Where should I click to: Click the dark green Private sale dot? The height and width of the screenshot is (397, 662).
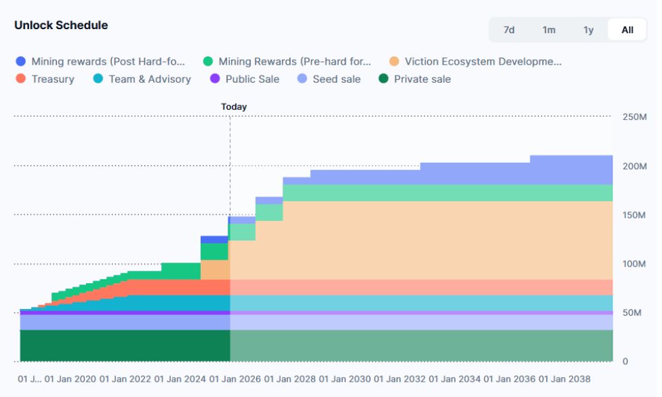[x=383, y=79]
